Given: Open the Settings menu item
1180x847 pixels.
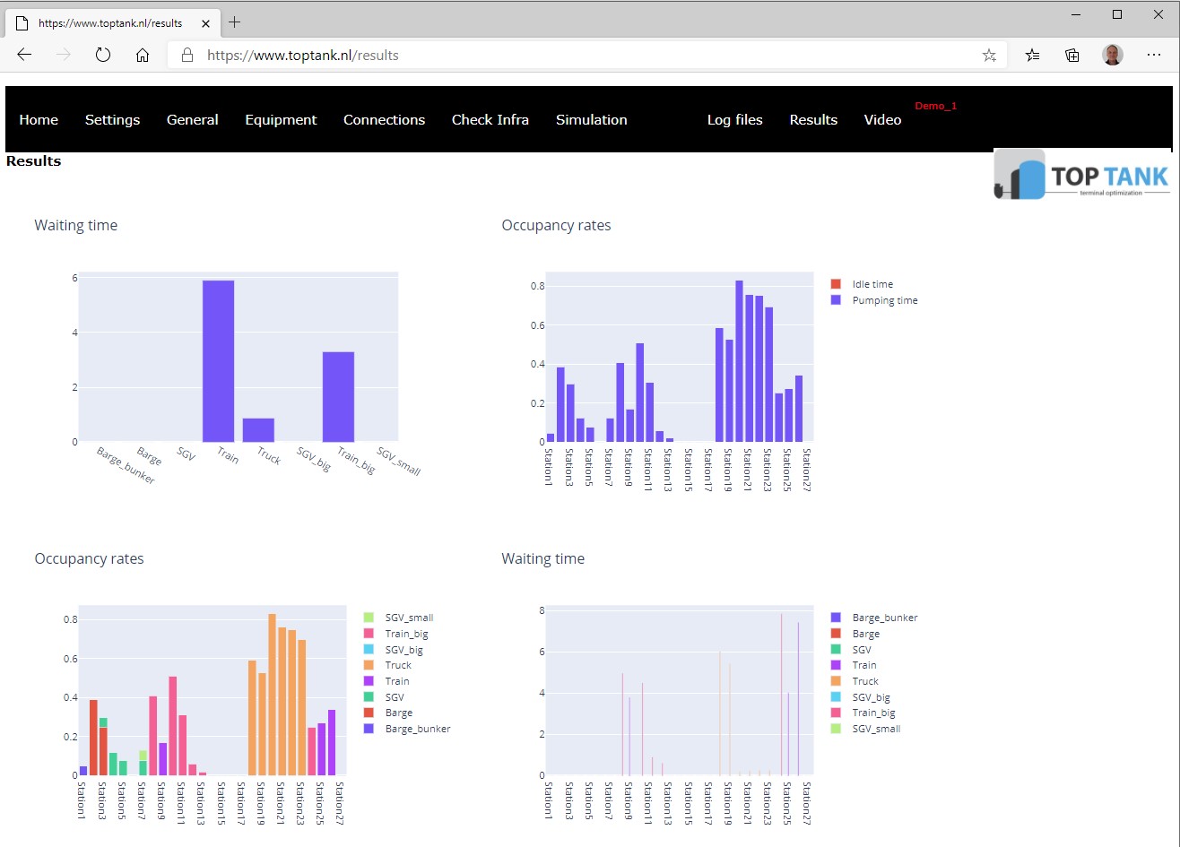Looking at the screenshot, I should (x=112, y=120).
